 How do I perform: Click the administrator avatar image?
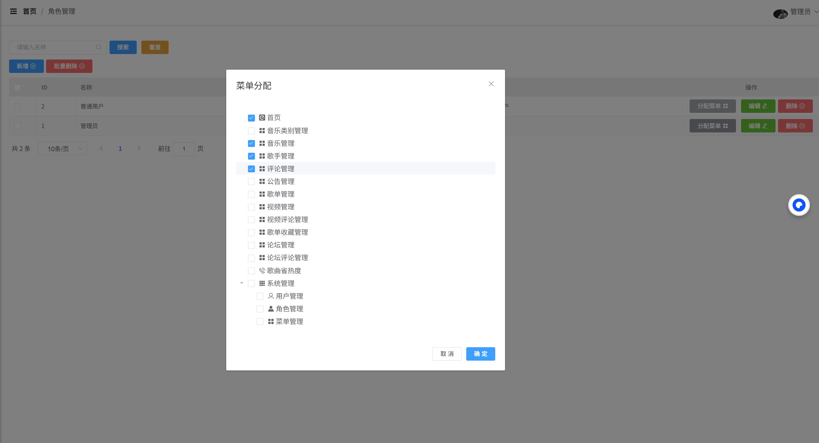click(x=780, y=14)
